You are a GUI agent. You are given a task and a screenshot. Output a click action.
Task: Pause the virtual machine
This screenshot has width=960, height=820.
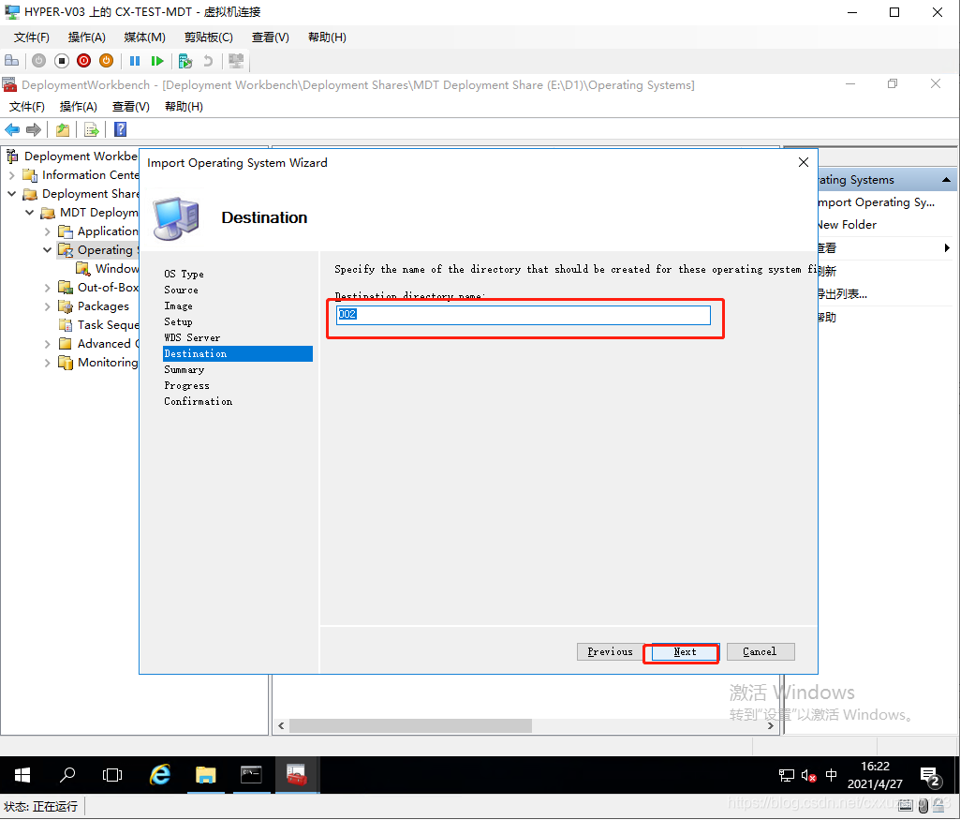pyautogui.click(x=135, y=61)
